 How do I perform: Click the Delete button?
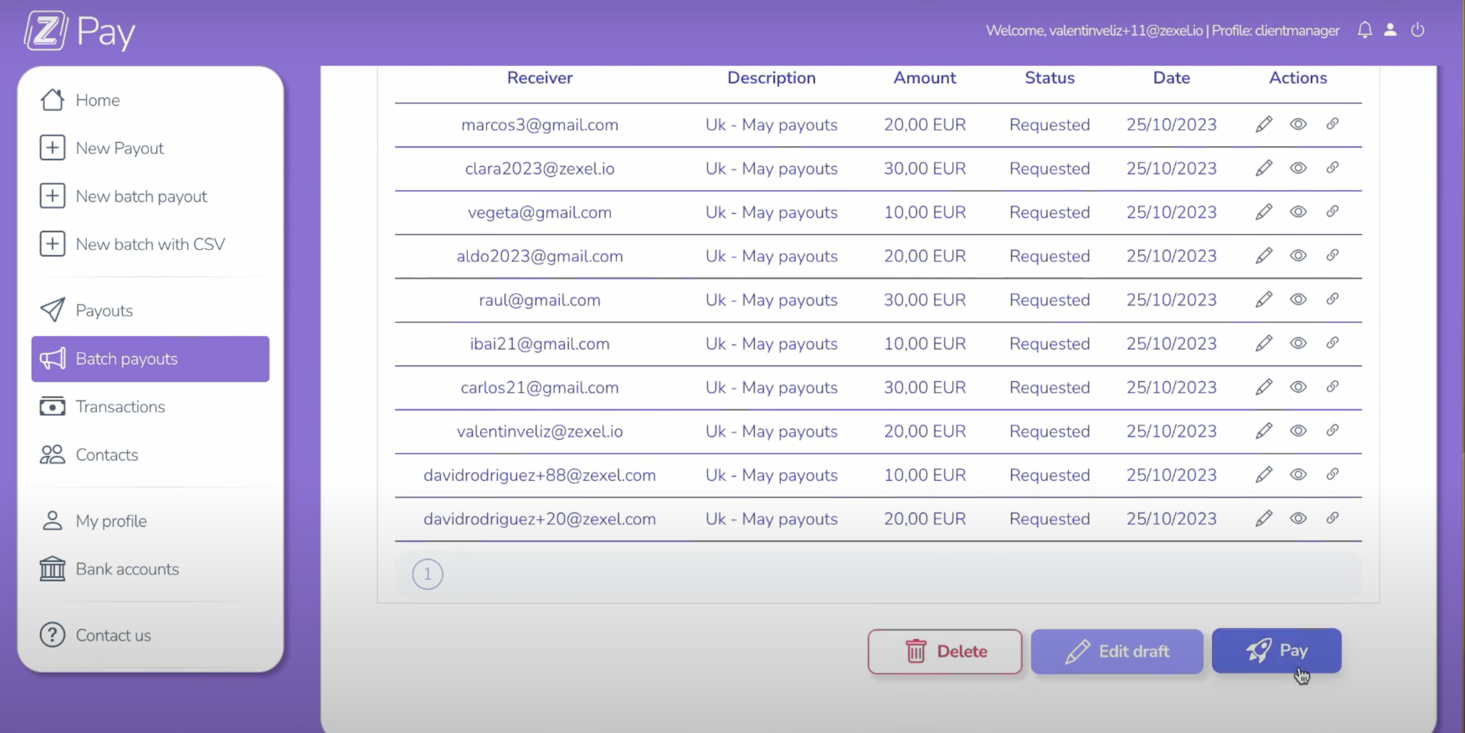click(945, 651)
